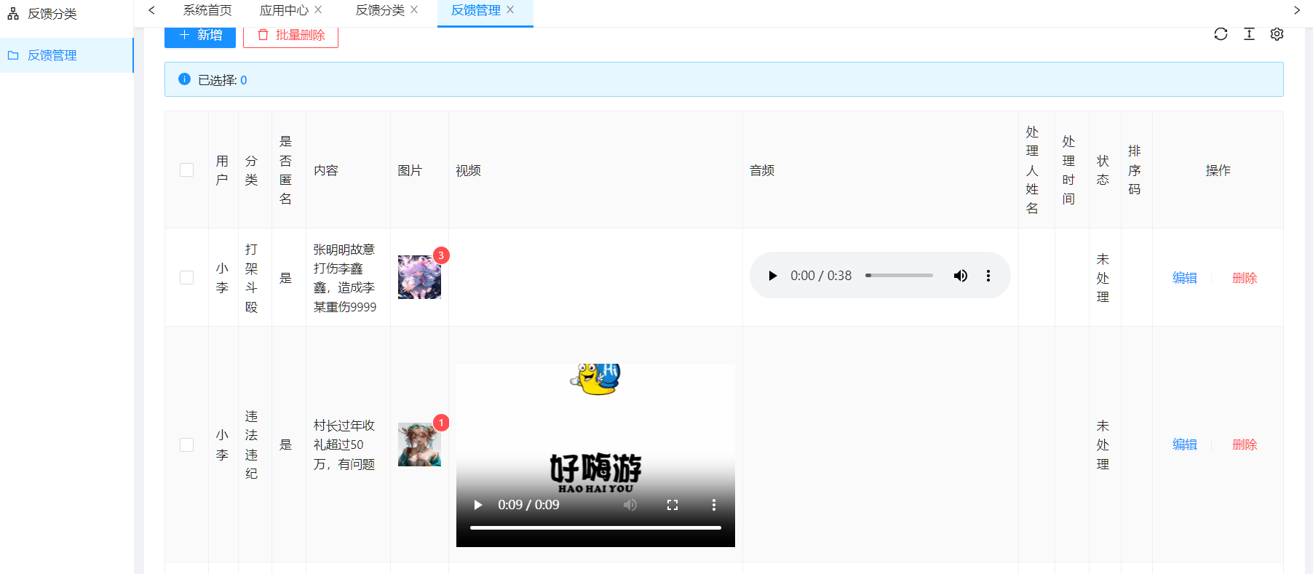Play the audio in first row
Image resolution: width=1313 pixels, height=574 pixels.
772,276
